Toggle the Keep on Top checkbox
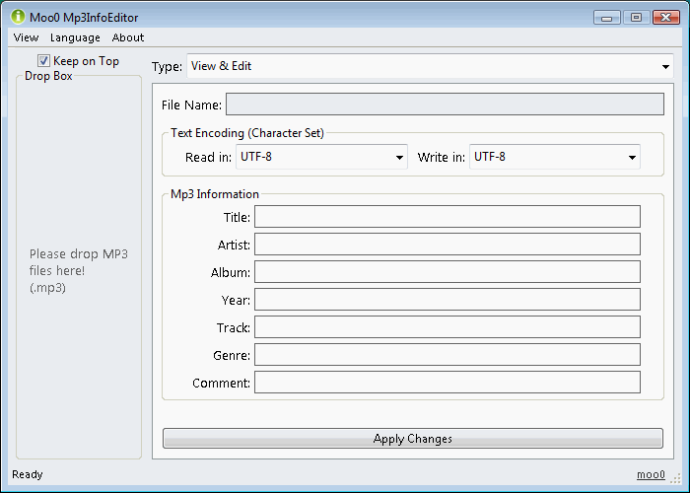Screen dimensions: 690x493 (43, 61)
